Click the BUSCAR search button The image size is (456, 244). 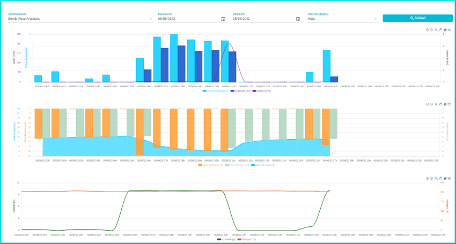[417, 18]
